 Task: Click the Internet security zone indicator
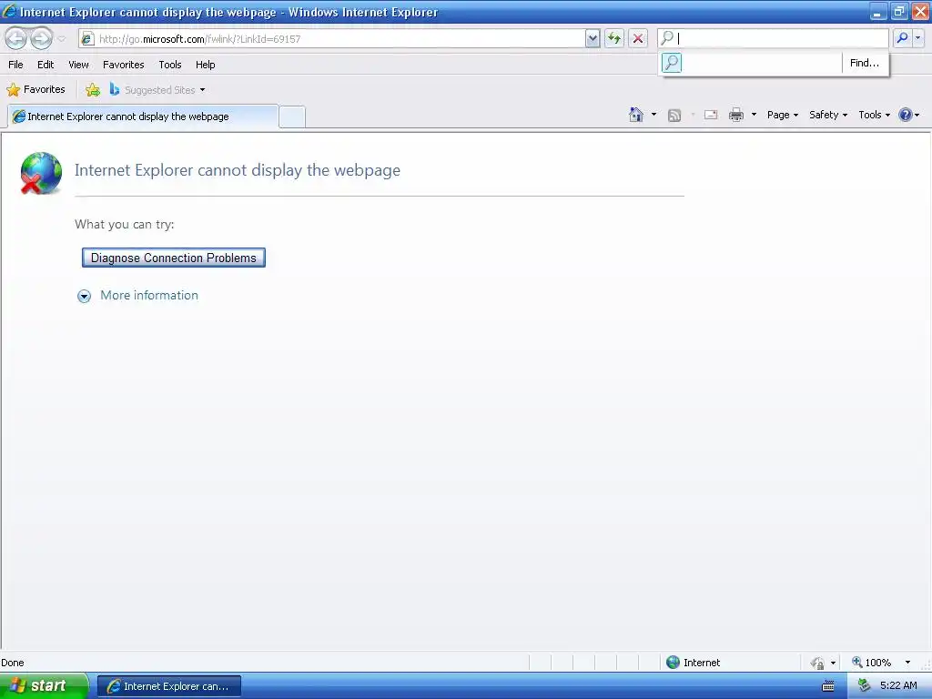click(x=693, y=663)
